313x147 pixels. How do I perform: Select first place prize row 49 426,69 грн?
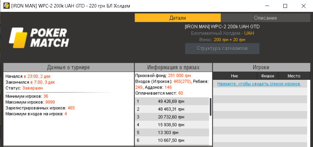(x=172, y=101)
